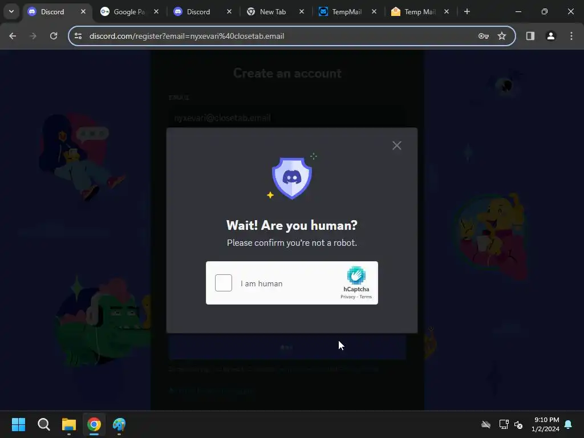The image size is (584, 438).
Task: Restore down the Chrome window
Action: coord(545,11)
